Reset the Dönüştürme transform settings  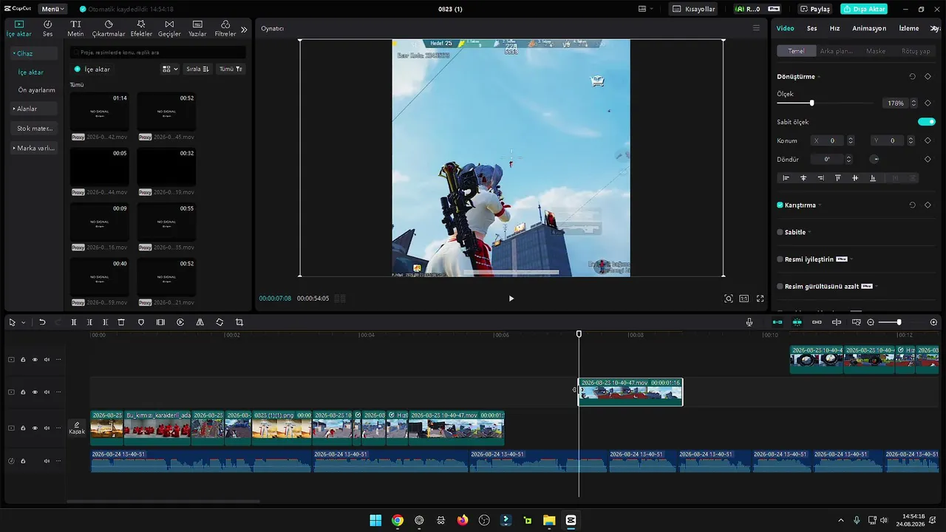912,76
